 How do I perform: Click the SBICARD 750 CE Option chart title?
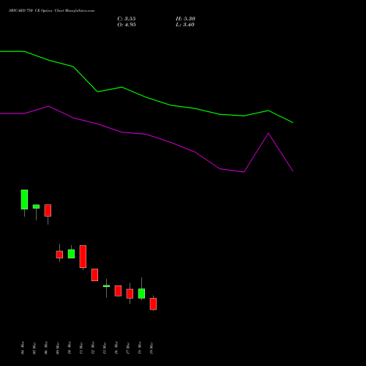pyautogui.click(x=51, y=11)
